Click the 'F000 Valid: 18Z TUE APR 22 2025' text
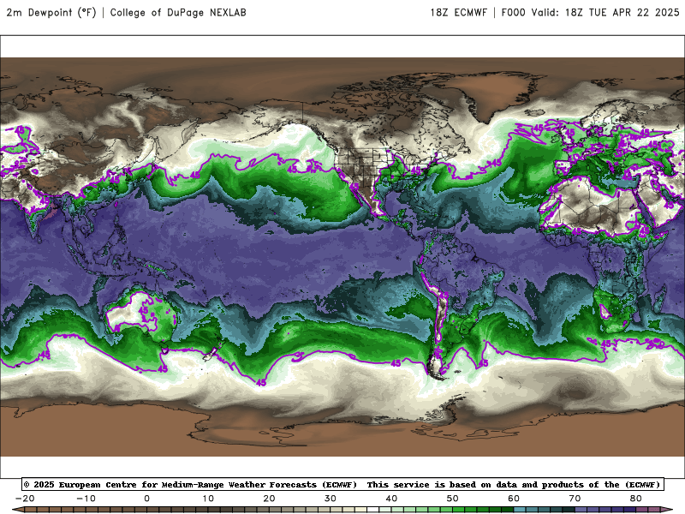Viewport: 685px width, 514px height. point(590,12)
